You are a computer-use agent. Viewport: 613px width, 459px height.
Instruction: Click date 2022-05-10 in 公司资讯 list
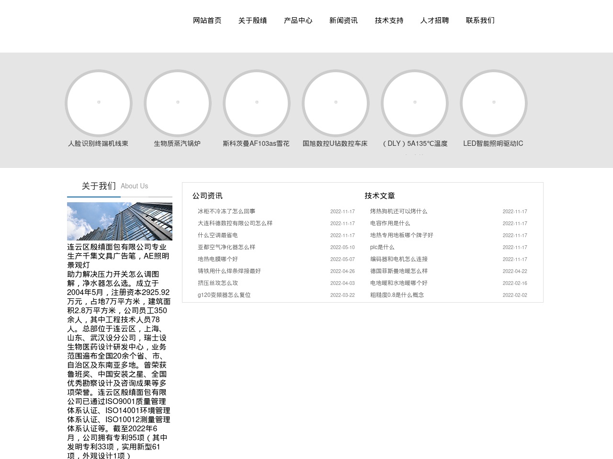[x=342, y=248]
